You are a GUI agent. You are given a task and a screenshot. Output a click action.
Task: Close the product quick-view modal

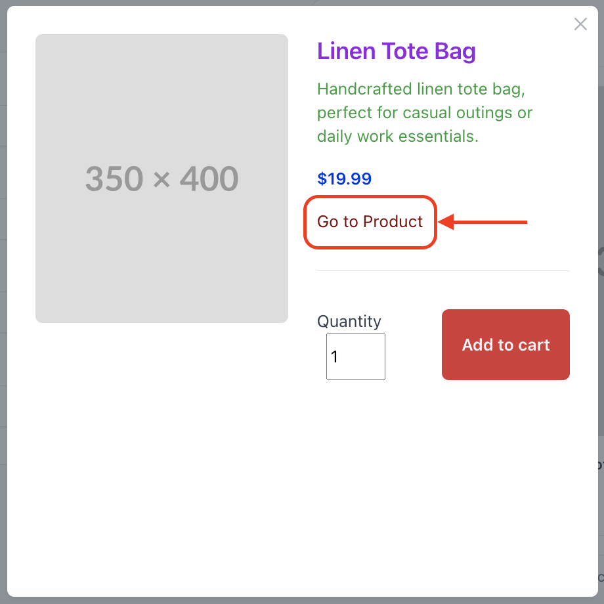coord(580,24)
